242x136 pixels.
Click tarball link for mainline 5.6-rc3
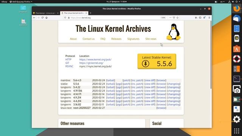pyautogui.click(x=110, y=80)
